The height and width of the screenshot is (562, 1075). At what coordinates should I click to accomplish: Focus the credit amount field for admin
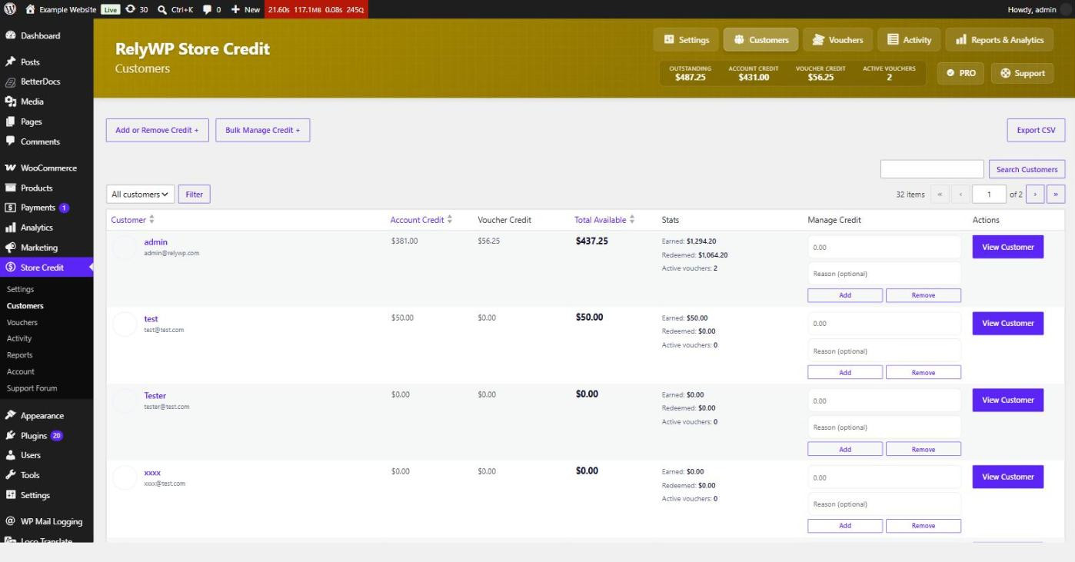click(x=884, y=248)
